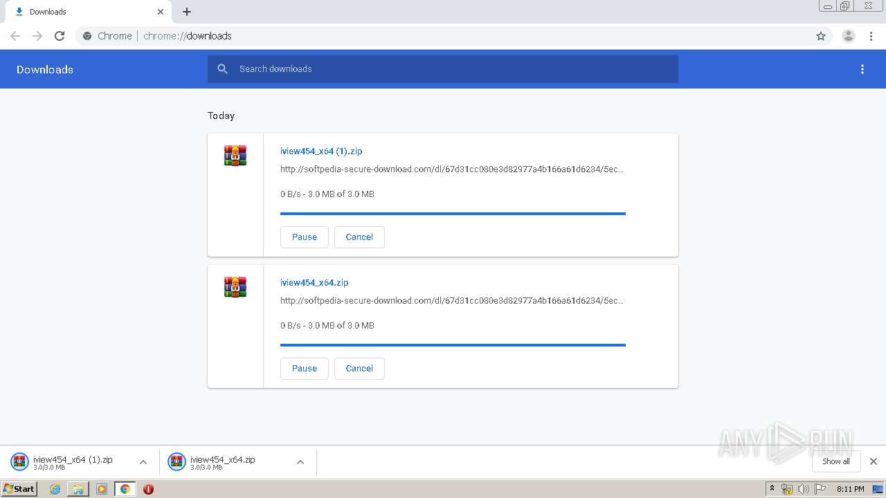Expand options chevron for iview454_x64.zip shelf item
The image size is (886, 498).
point(300,462)
